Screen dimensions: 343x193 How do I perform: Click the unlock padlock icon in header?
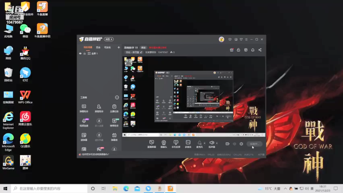(x=238, y=50)
